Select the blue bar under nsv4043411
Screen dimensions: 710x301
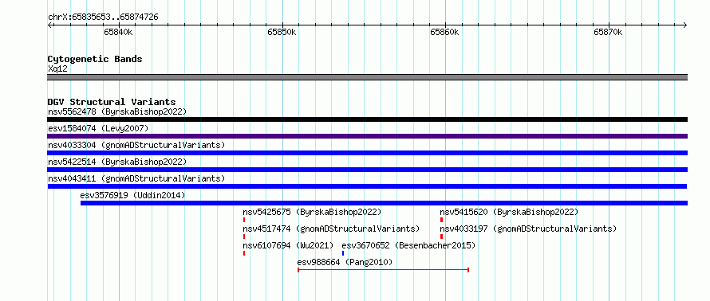(x=367, y=186)
